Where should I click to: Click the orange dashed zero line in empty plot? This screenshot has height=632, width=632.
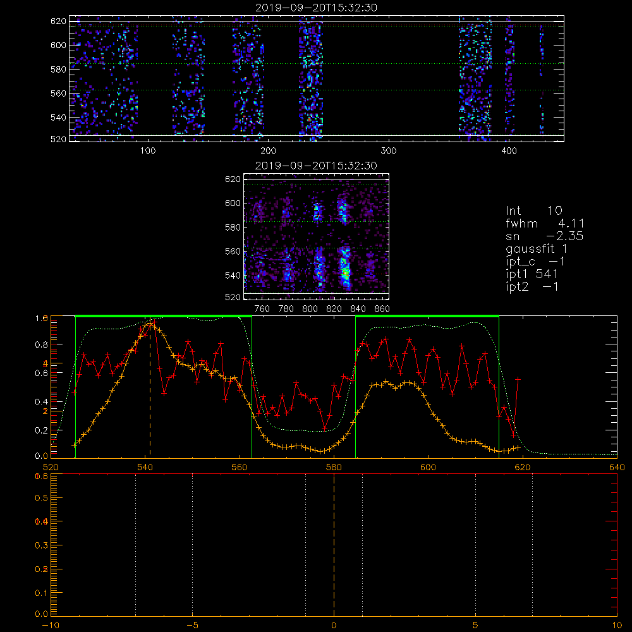[x=334, y=544]
